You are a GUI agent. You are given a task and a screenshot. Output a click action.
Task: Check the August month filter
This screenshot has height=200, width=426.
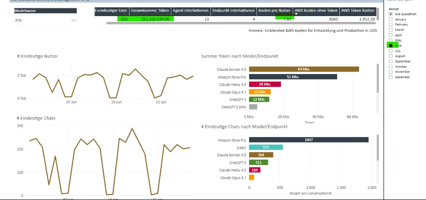pyautogui.click(x=391, y=56)
